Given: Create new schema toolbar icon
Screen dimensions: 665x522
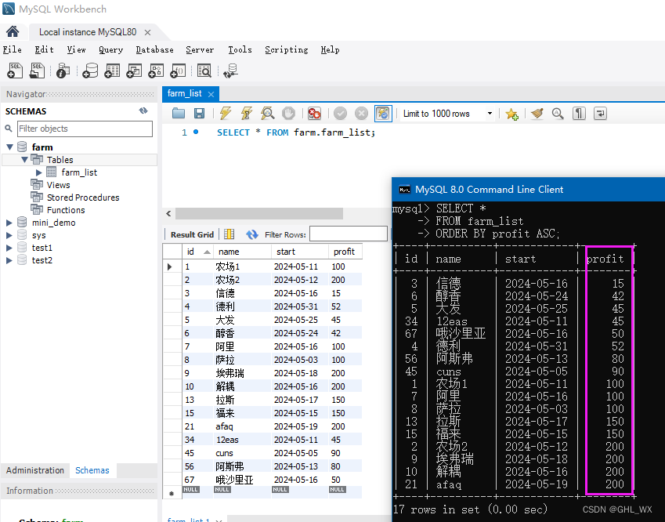Looking at the screenshot, I should pyautogui.click(x=90, y=71).
